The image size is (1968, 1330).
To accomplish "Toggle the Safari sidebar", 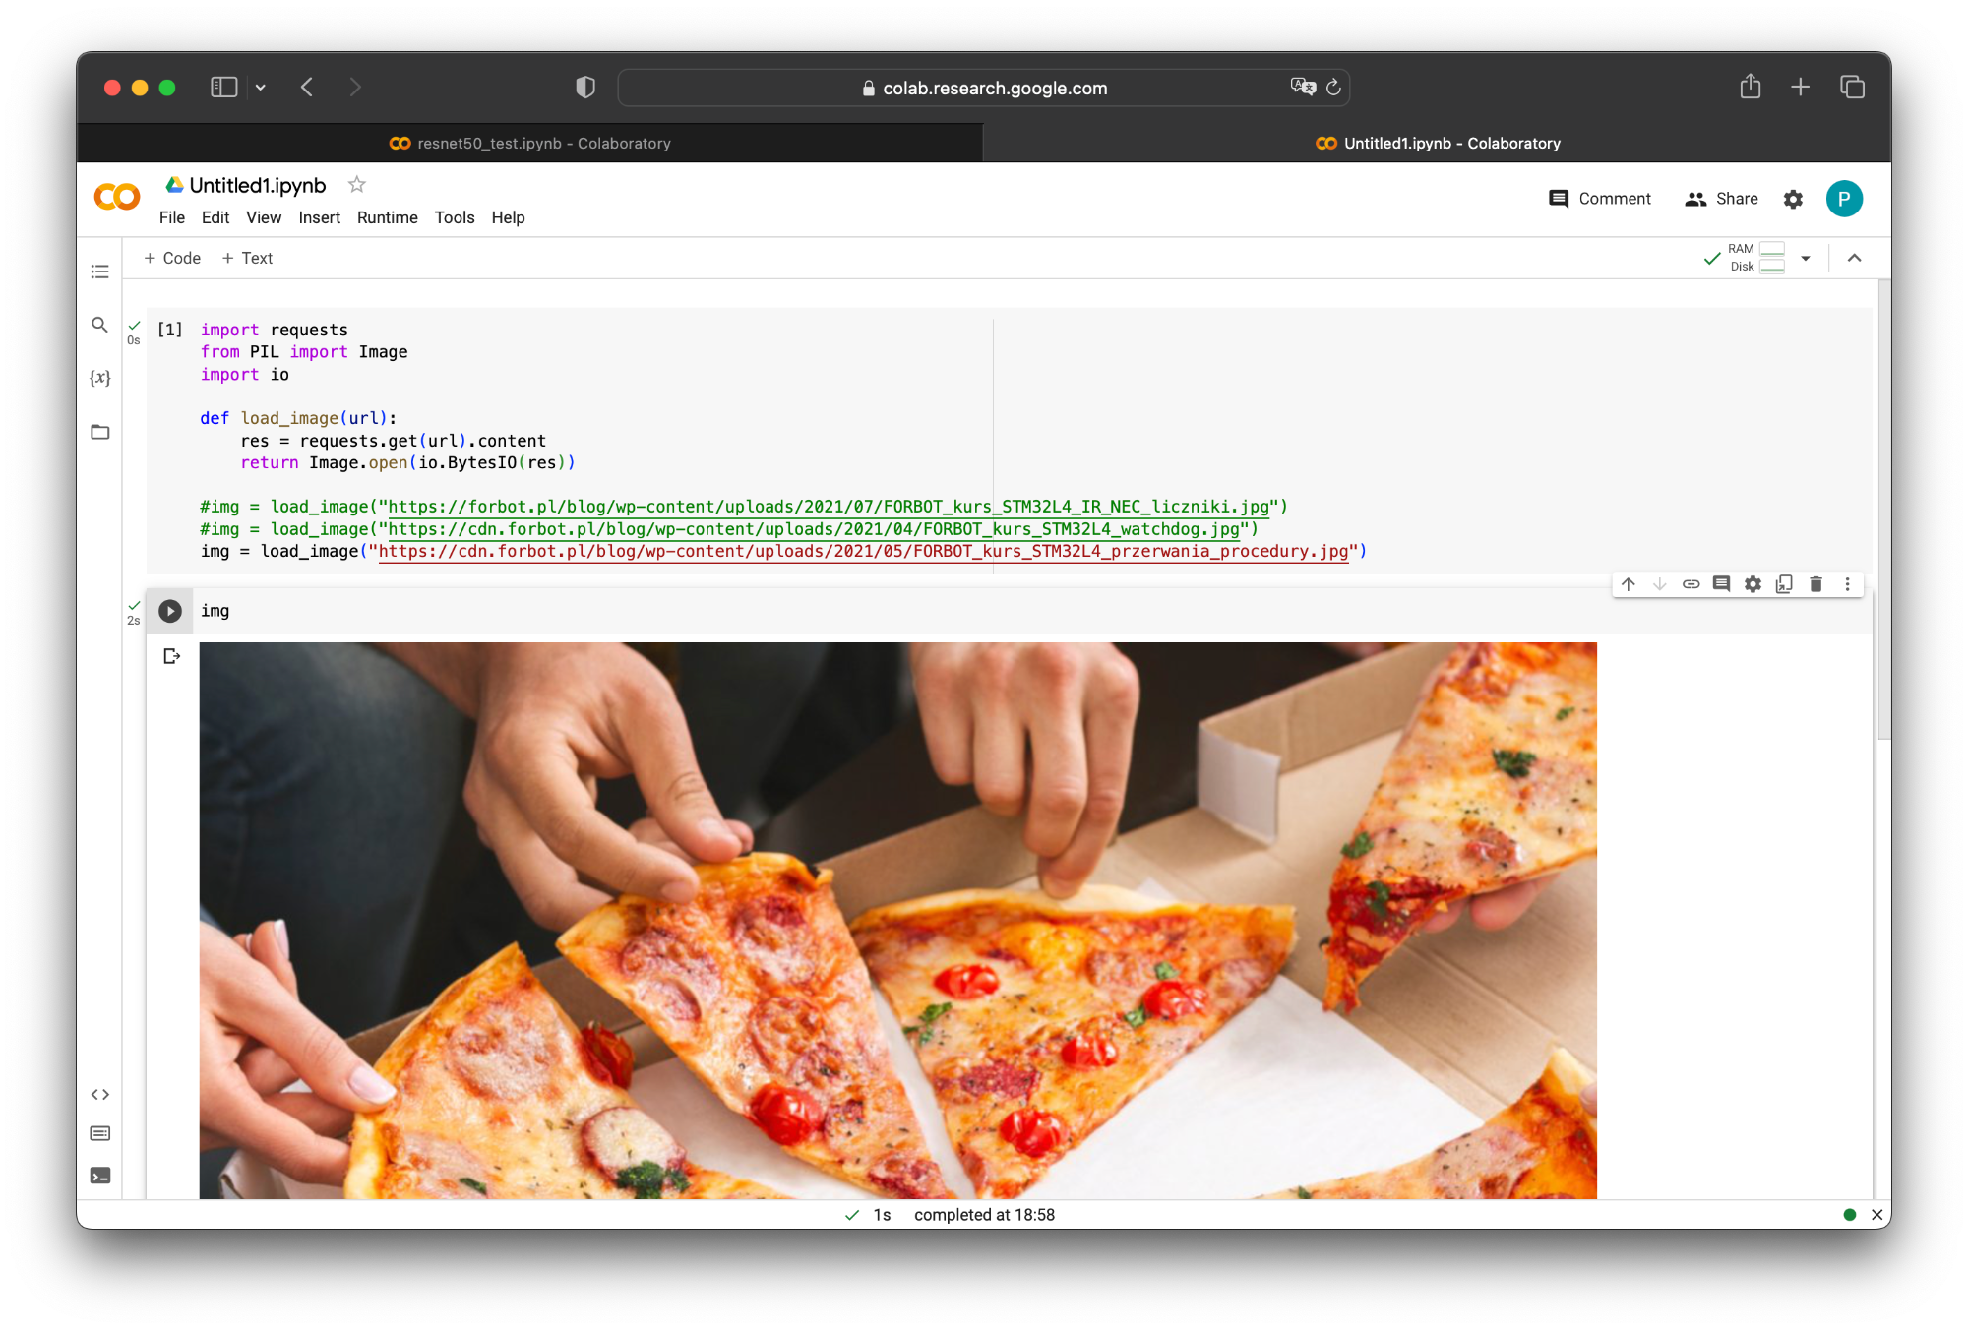I will (224, 88).
